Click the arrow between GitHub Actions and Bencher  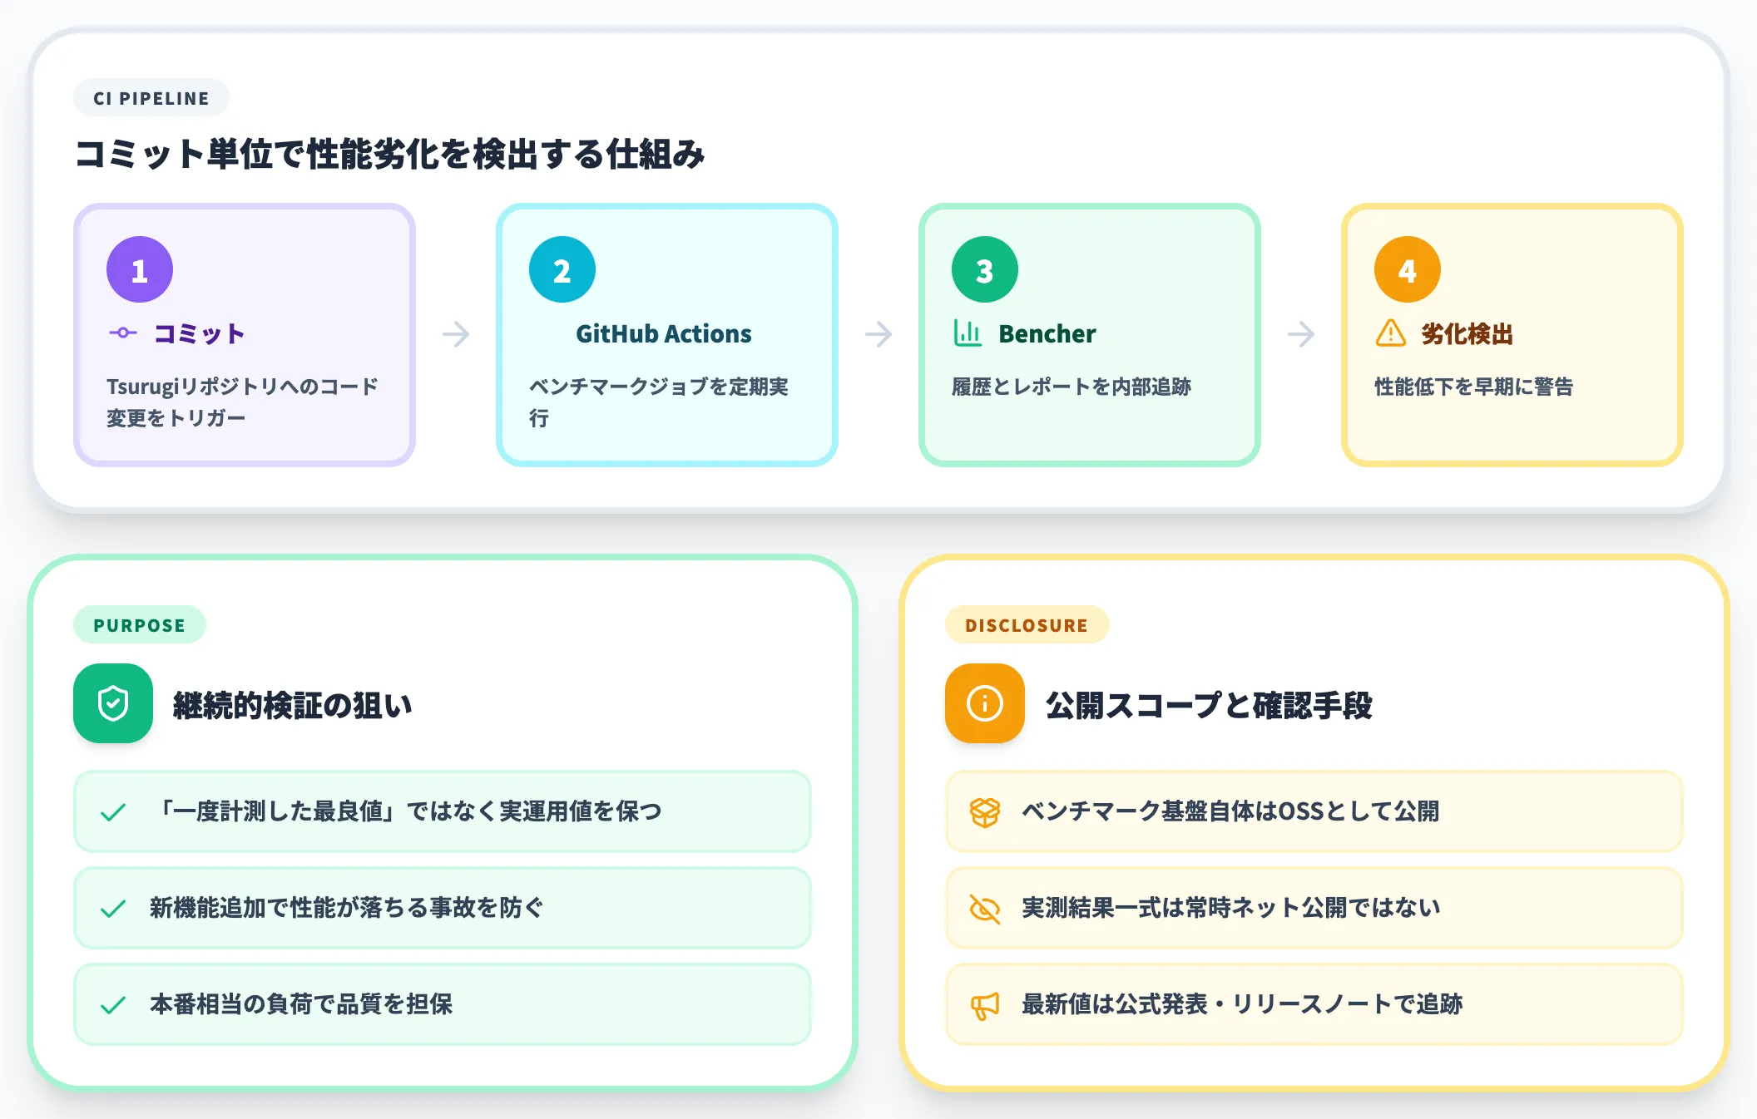point(878,334)
